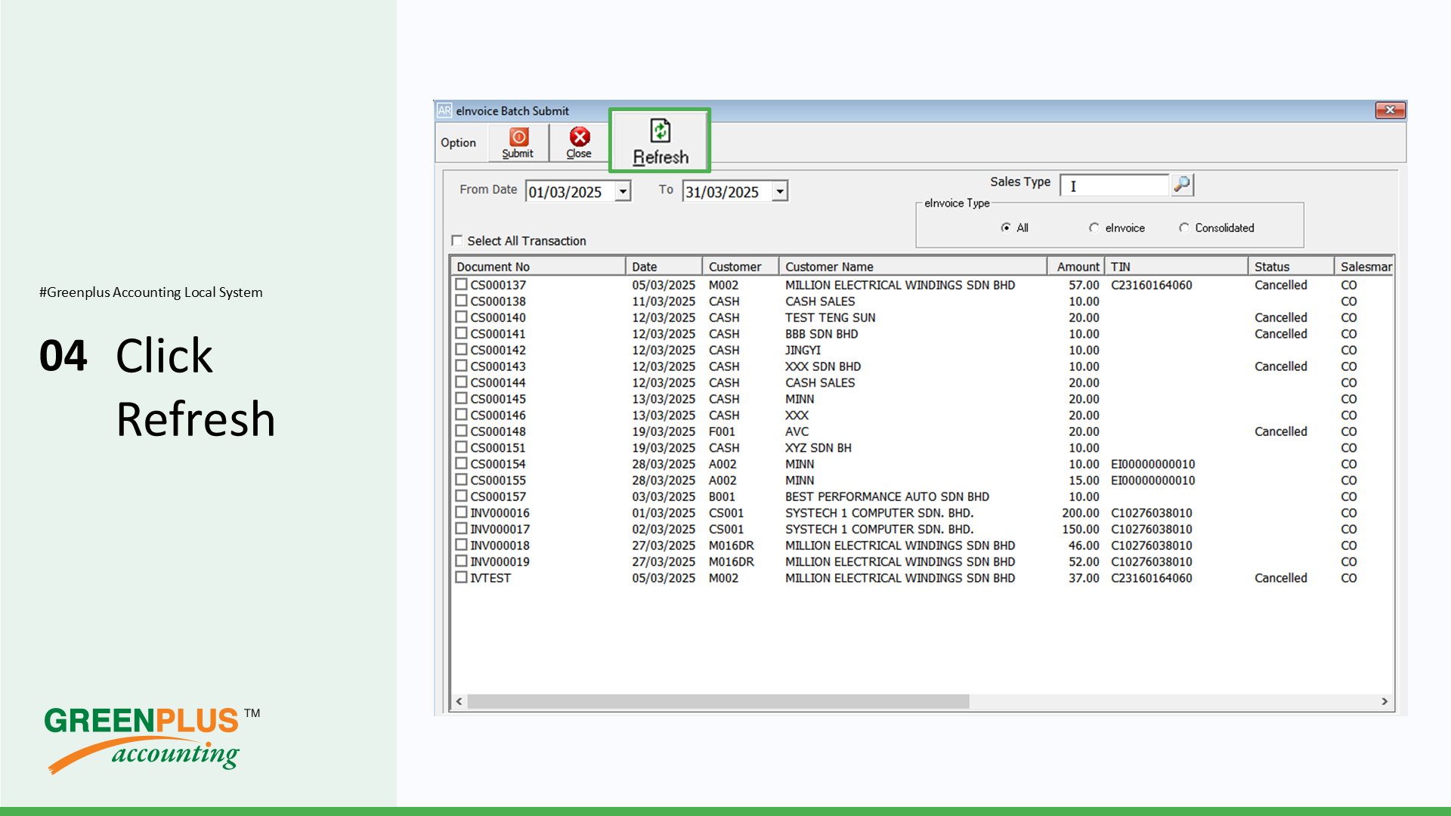Tick Select All Transaction checkbox
The width and height of the screenshot is (1451, 816).
point(456,240)
